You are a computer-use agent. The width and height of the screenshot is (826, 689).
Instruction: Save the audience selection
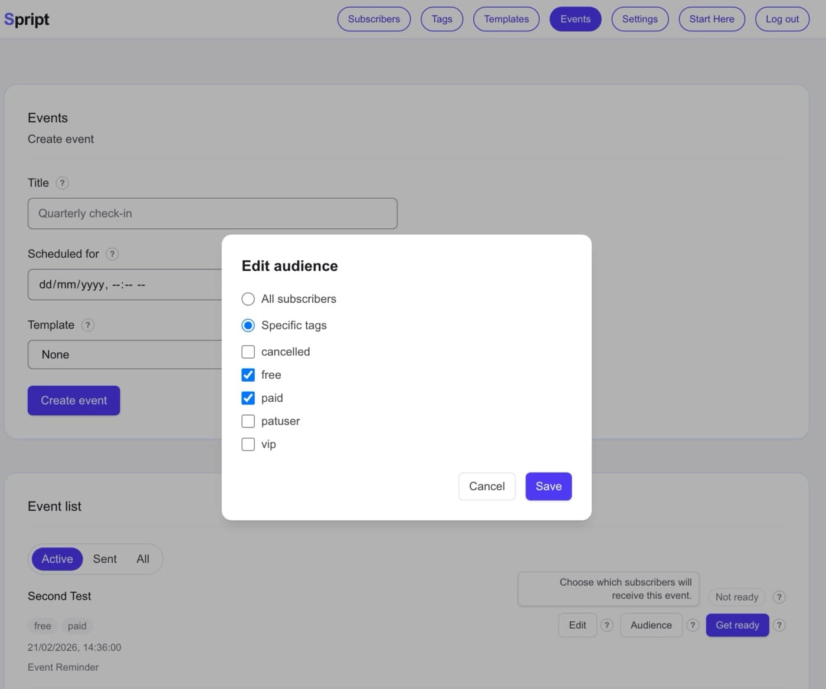(548, 487)
